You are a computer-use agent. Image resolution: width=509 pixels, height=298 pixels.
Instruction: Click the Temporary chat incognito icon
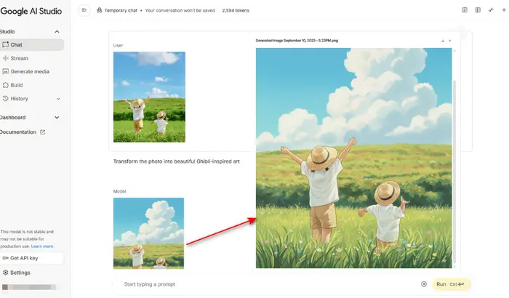(x=100, y=10)
